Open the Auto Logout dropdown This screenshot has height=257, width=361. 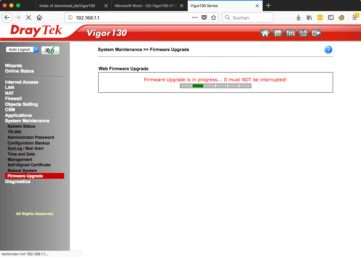click(22, 49)
